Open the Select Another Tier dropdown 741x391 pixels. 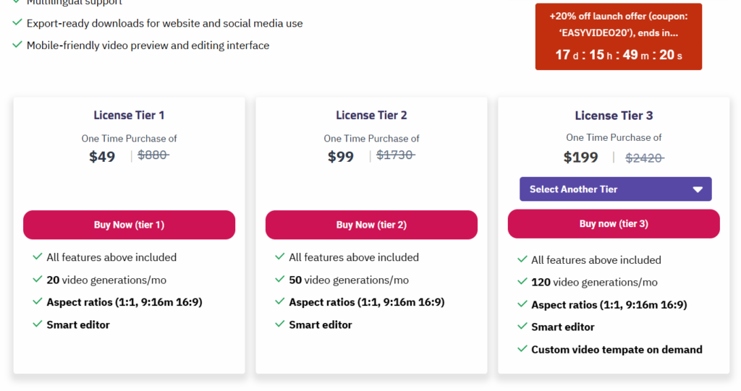click(x=615, y=189)
